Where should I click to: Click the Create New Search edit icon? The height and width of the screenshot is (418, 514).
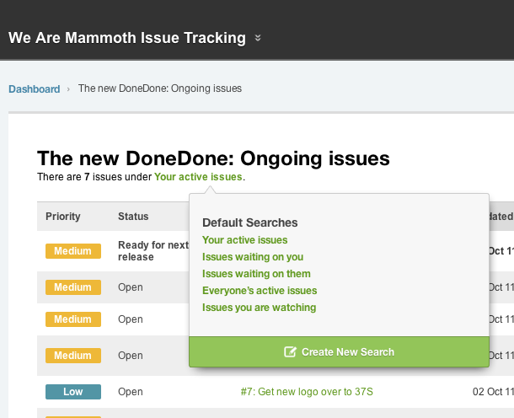pyautogui.click(x=290, y=351)
